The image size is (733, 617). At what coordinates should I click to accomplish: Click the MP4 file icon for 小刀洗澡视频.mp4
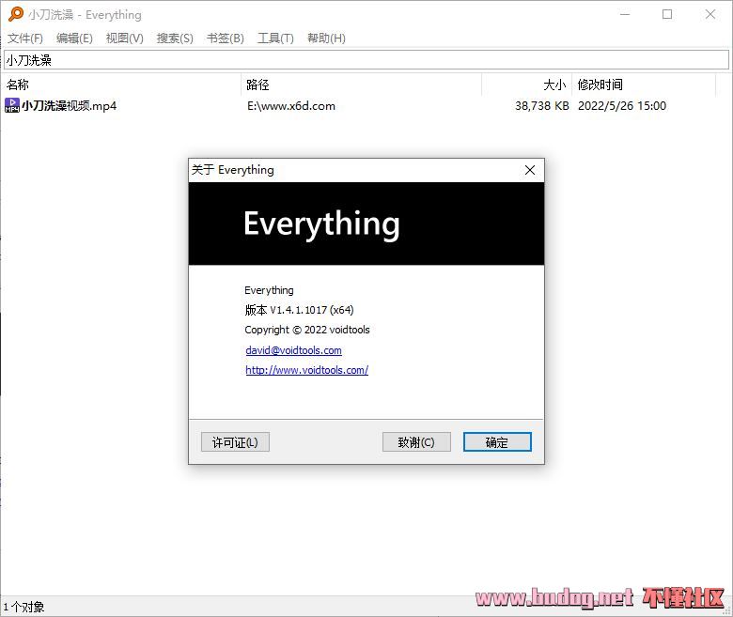[x=12, y=105]
